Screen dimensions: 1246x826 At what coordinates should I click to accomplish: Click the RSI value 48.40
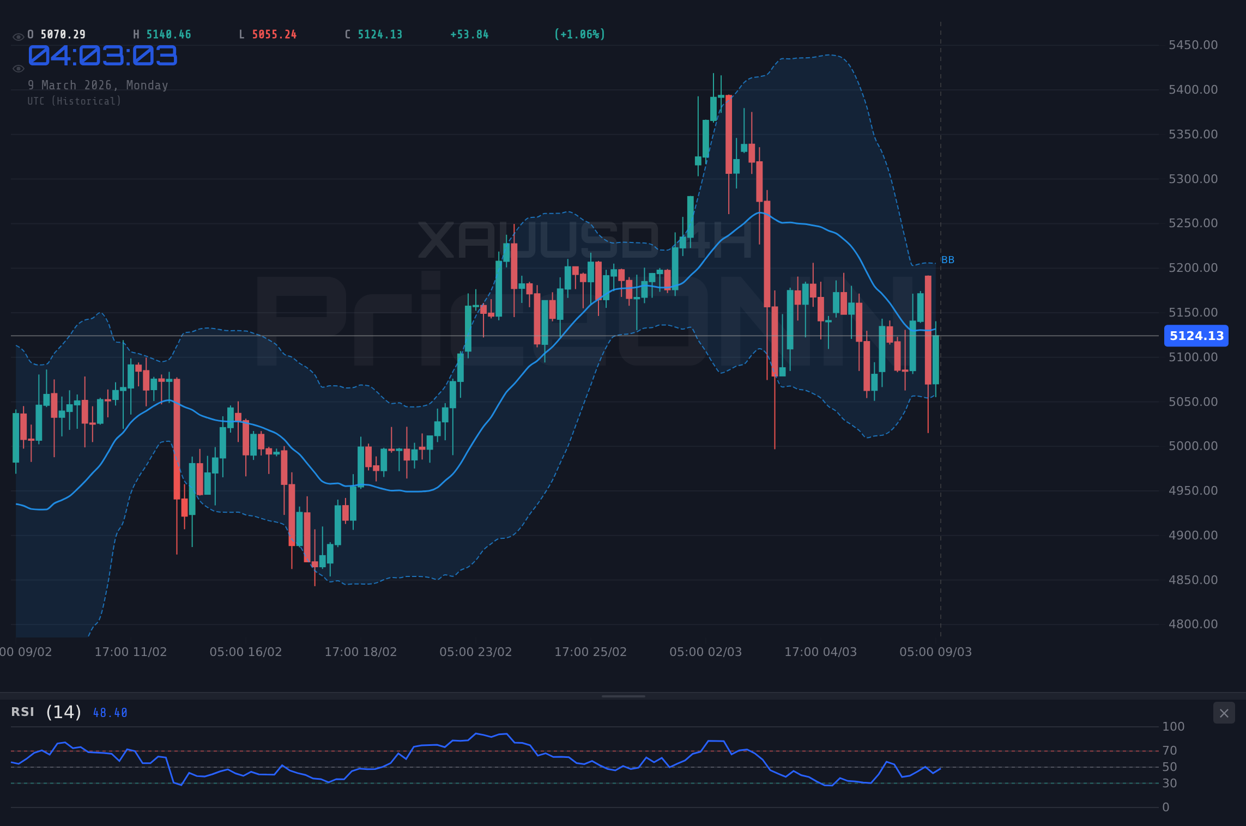point(110,713)
